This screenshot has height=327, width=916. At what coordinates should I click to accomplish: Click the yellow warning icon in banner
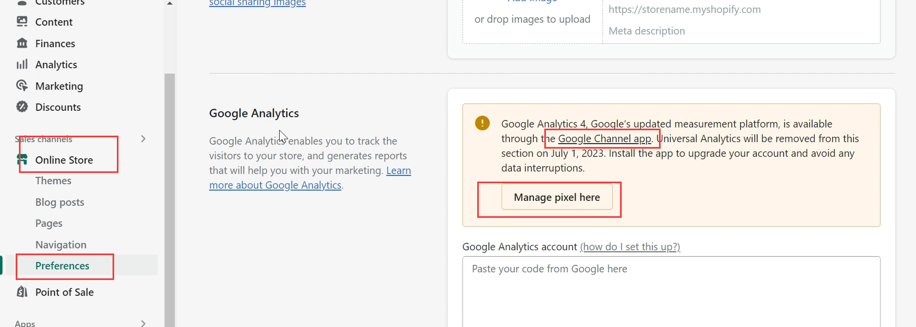tap(482, 123)
